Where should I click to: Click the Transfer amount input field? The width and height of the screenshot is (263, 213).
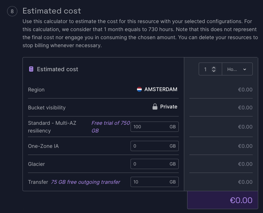149,182
